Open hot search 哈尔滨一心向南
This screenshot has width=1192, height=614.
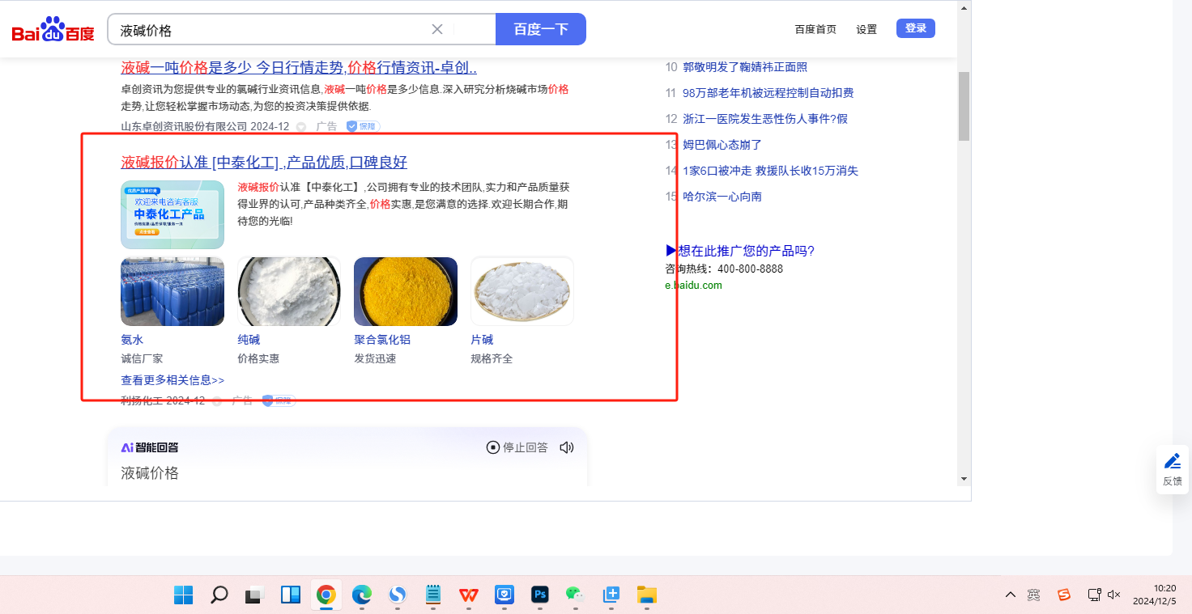pos(722,197)
